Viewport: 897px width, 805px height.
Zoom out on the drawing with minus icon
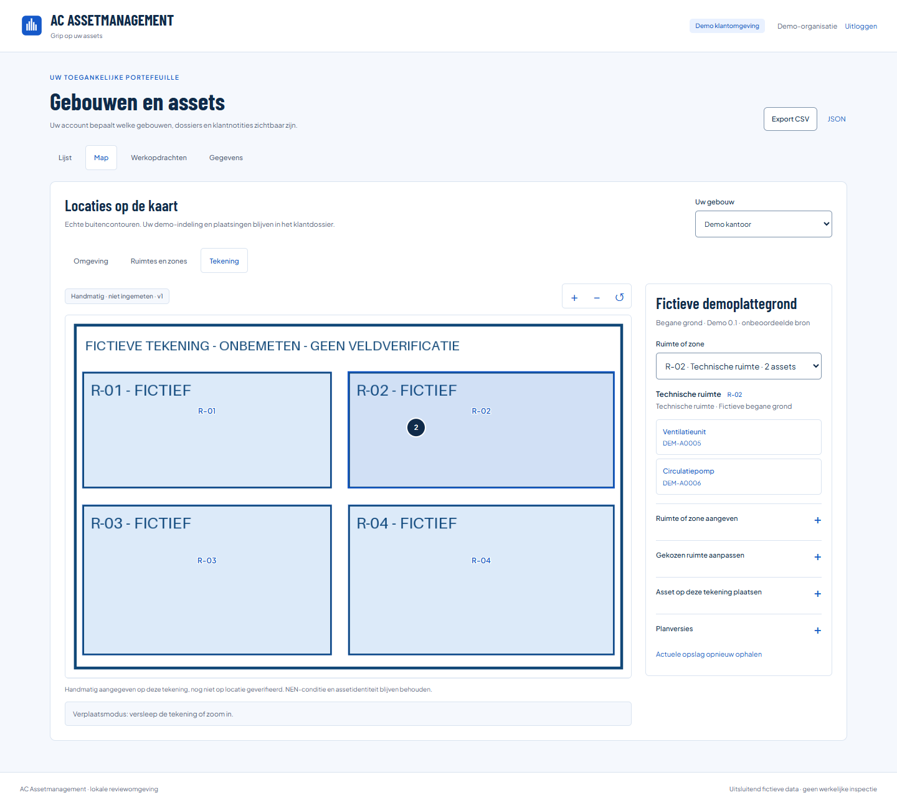pos(597,298)
